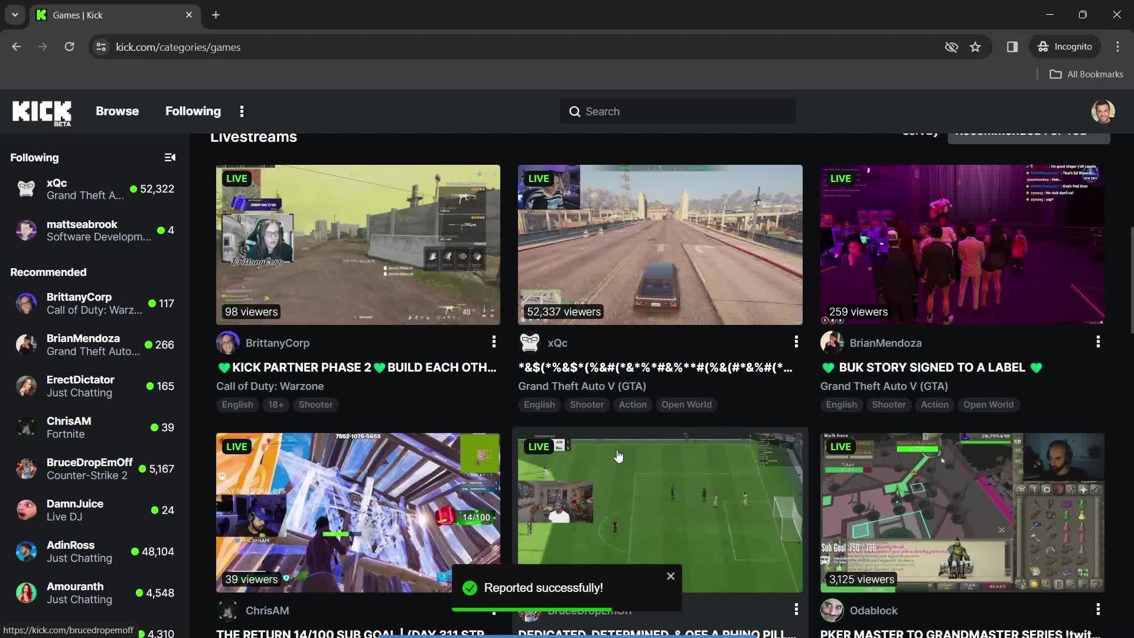
Task: Open the three-dot menu next to Following nav
Action: point(242,111)
